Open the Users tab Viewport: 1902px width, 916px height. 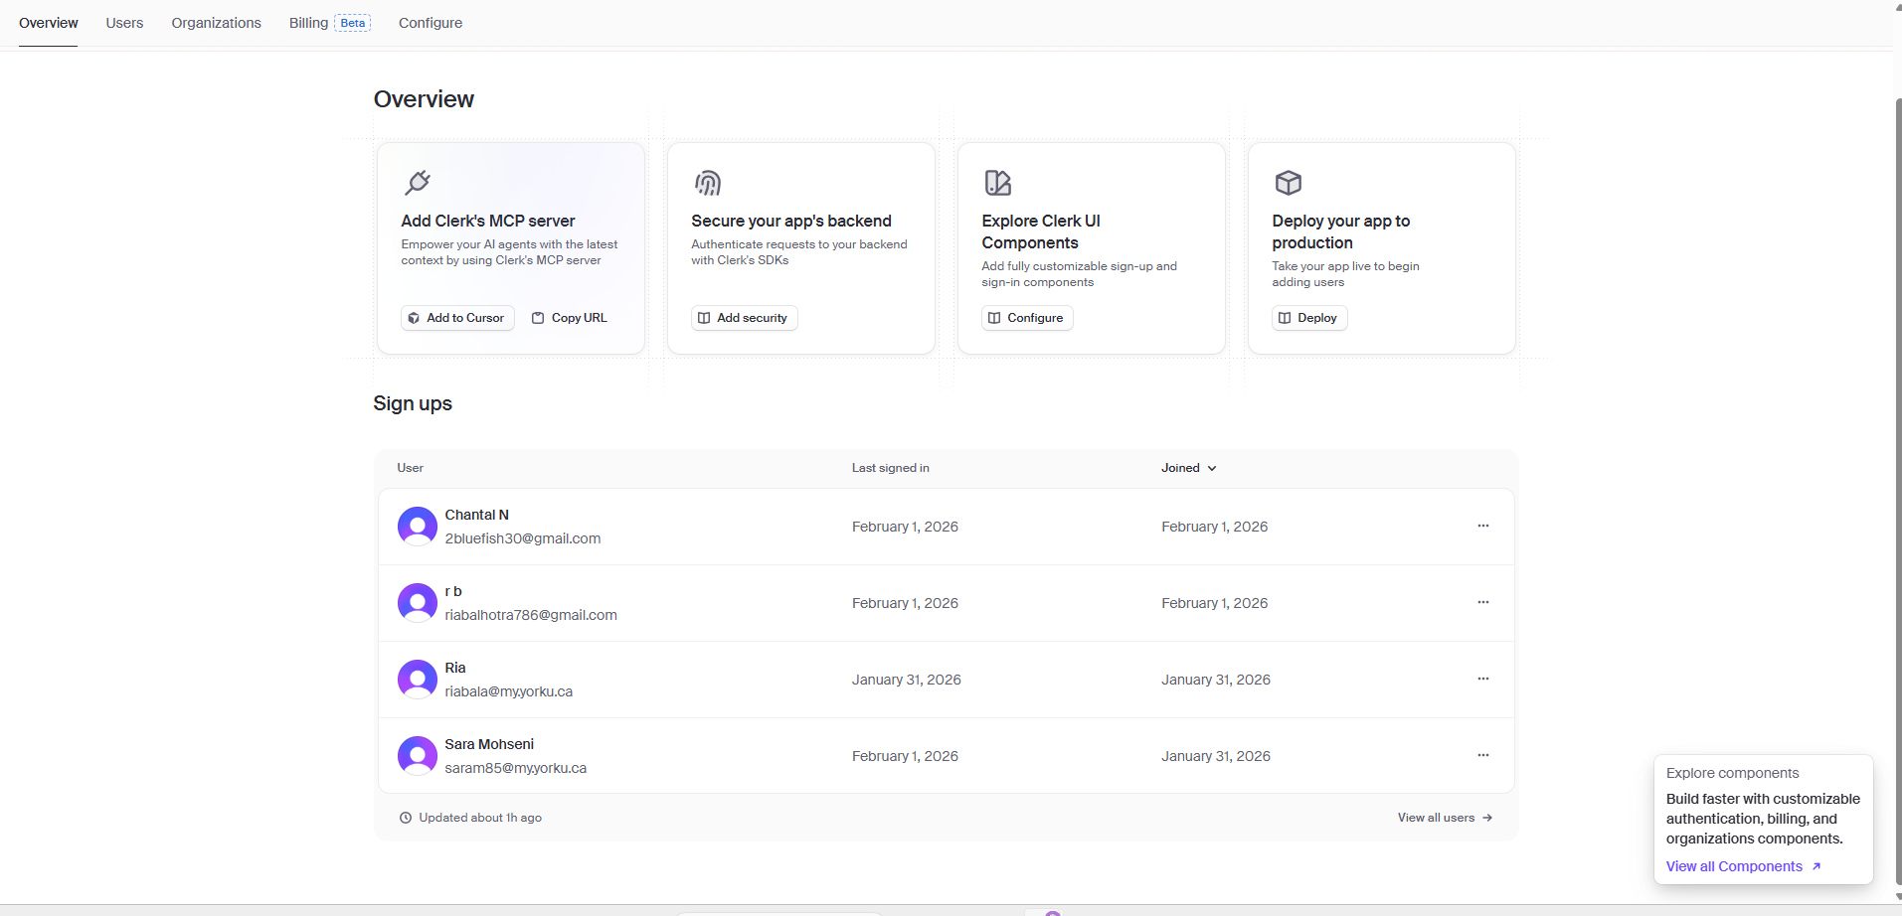pyautogui.click(x=124, y=23)
